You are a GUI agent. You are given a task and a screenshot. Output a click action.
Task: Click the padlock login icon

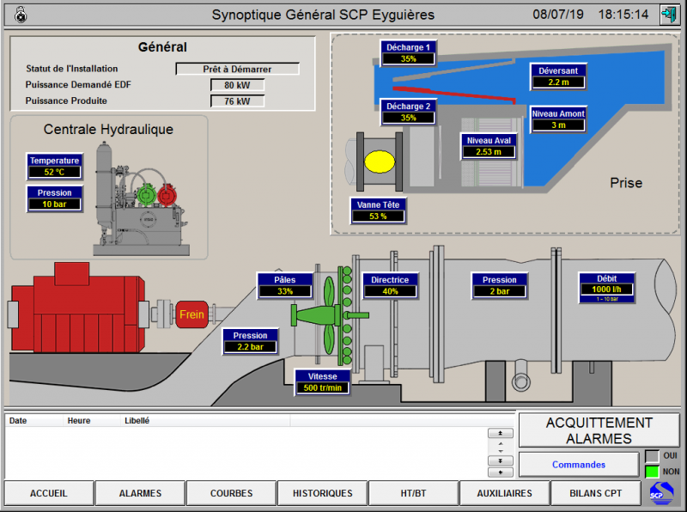[x=21, y=15]
